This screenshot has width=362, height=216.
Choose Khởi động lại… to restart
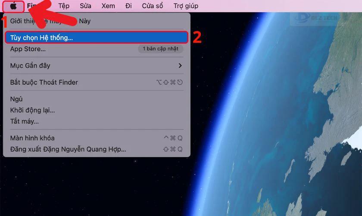click(97, 110)
